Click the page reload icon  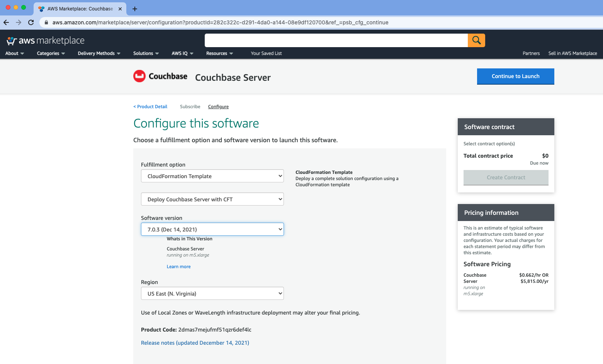click(31, 22)
